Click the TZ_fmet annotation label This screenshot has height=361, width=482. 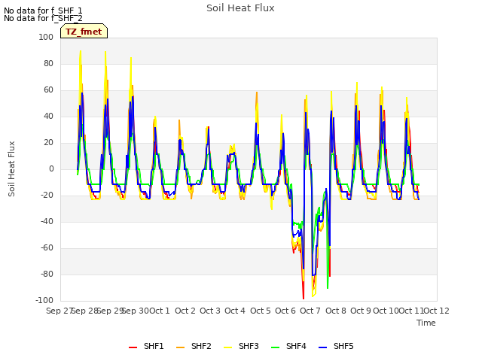[84, 32]
